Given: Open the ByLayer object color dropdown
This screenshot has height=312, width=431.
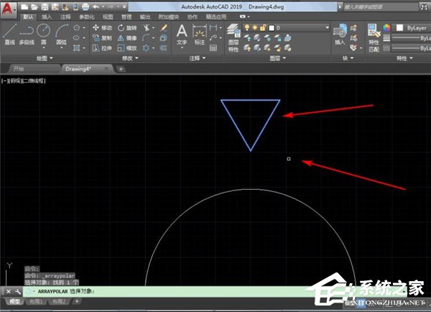Looking at the screenshot, I should (x=413, y=27).
